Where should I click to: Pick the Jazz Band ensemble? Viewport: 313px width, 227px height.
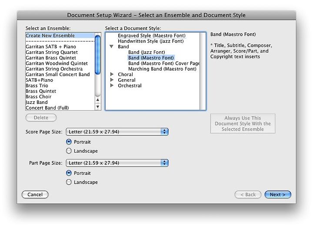tap(60, 102)
